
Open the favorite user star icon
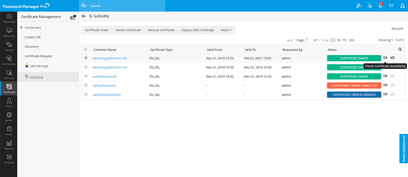370,6
